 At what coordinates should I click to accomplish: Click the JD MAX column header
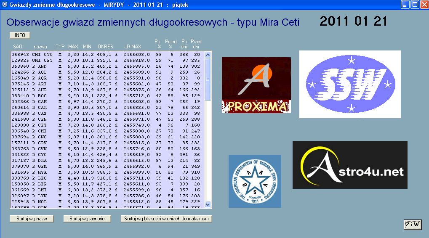pyautogui.click(x=133, y=47)
